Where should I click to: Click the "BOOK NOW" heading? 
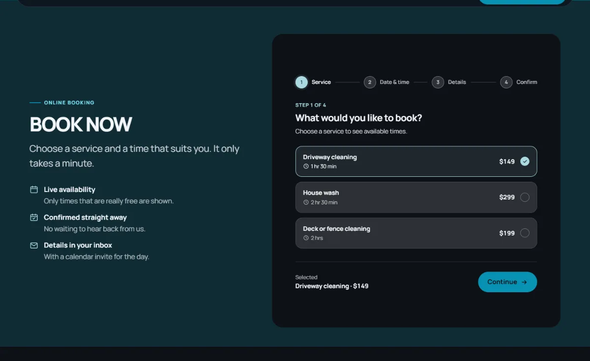[x=81, y=124]
